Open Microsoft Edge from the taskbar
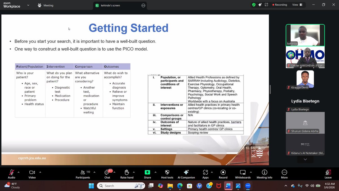The height and width of the screenshot is (191, 339). (180, 186)
